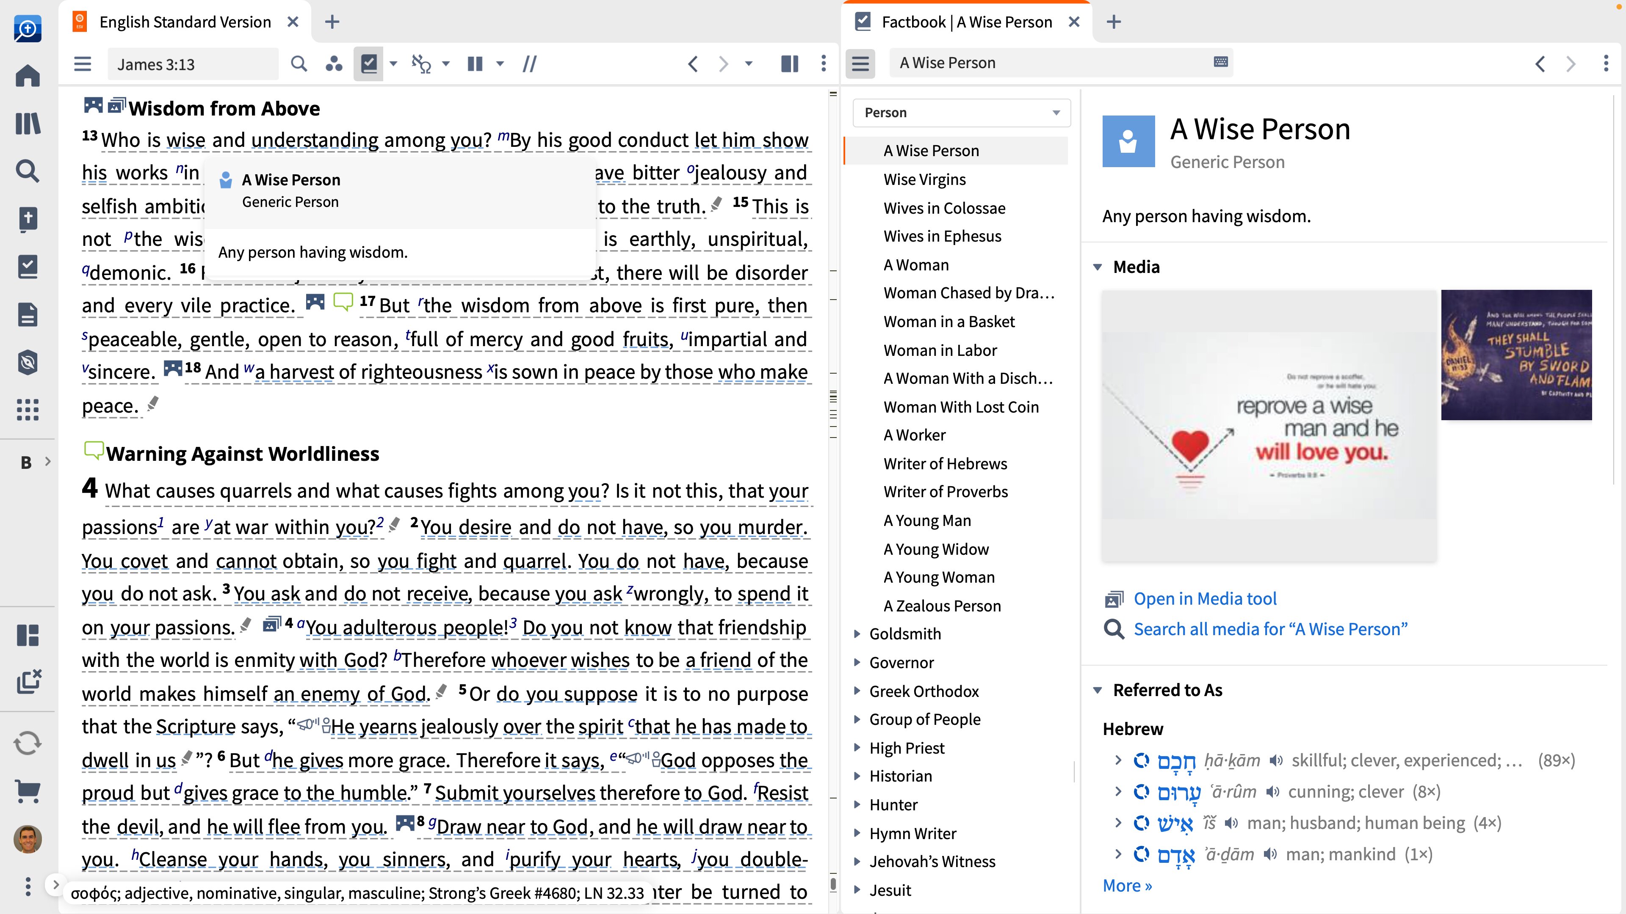Open the reprove a wise man thumbnail
This screenshot has height=914, width=1626.
coord(1269,427)
